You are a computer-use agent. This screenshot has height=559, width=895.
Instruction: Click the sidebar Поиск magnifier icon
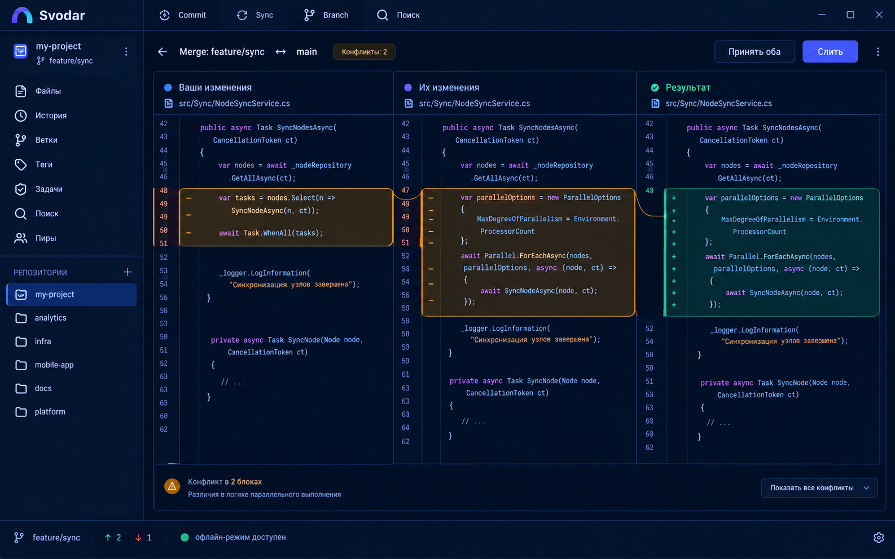click(21, 214)
